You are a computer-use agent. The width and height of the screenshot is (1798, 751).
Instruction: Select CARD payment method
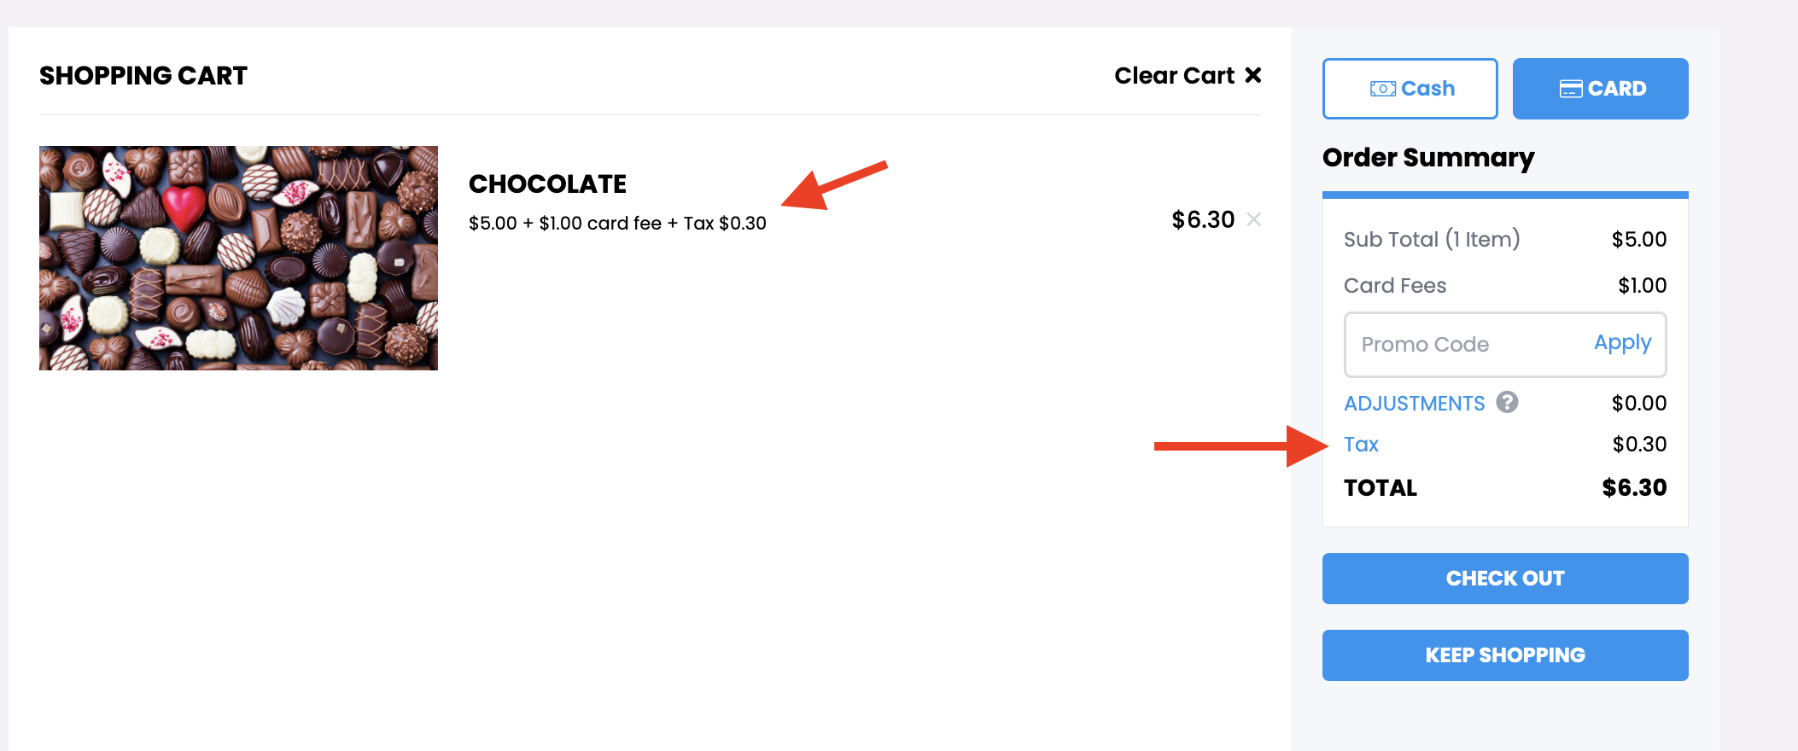1600,89
